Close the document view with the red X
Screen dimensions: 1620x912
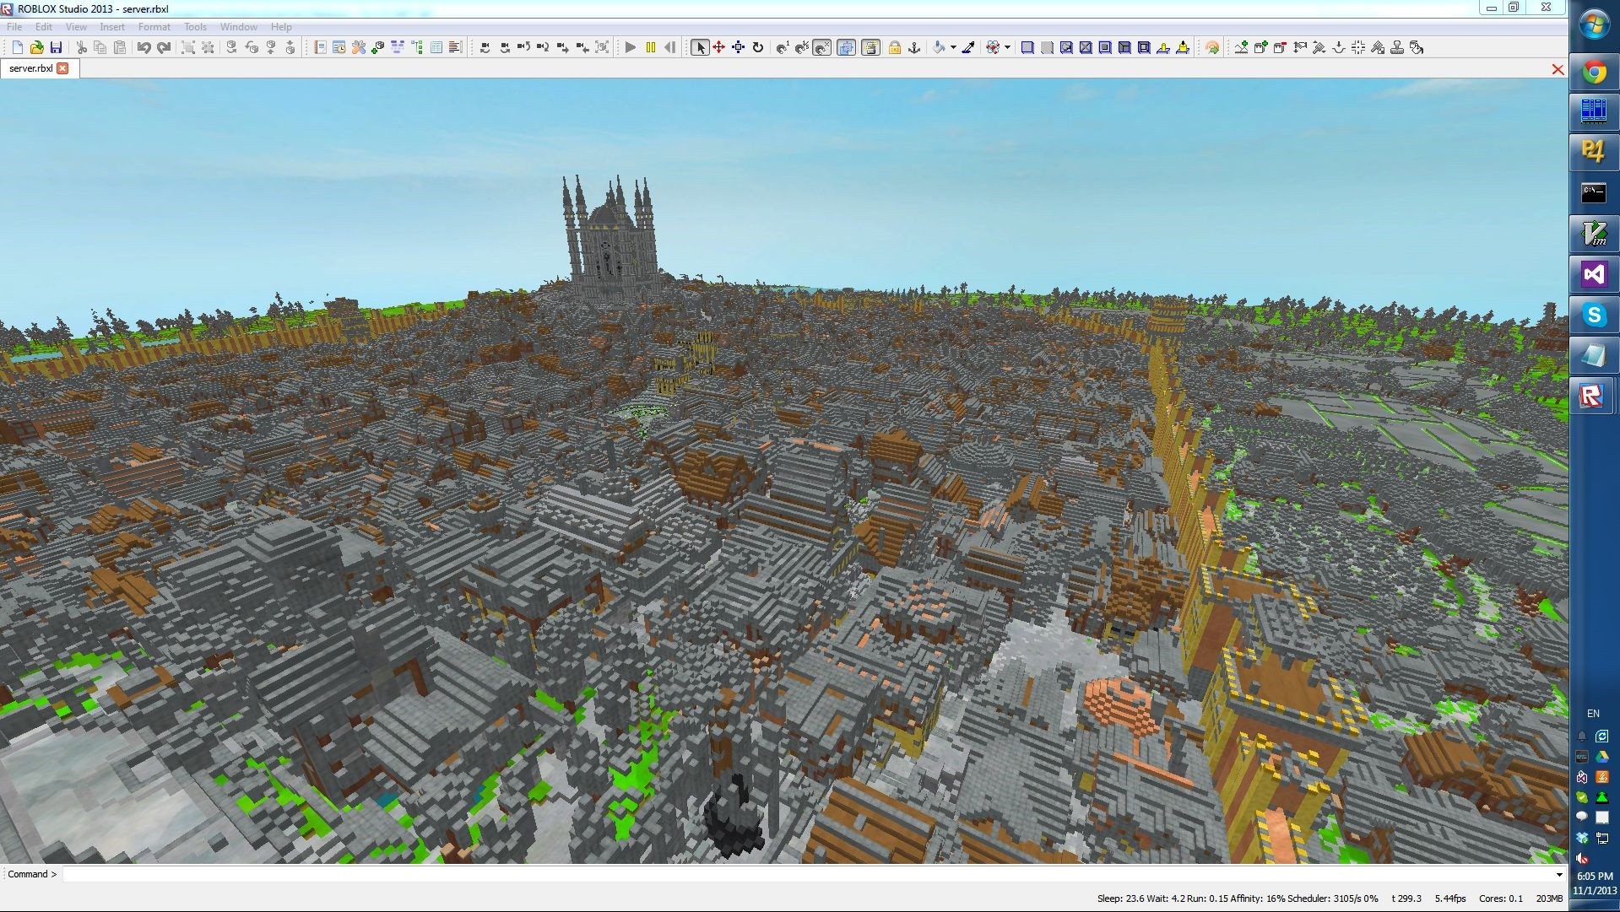pyautogui.click(x=1558, y=69)
